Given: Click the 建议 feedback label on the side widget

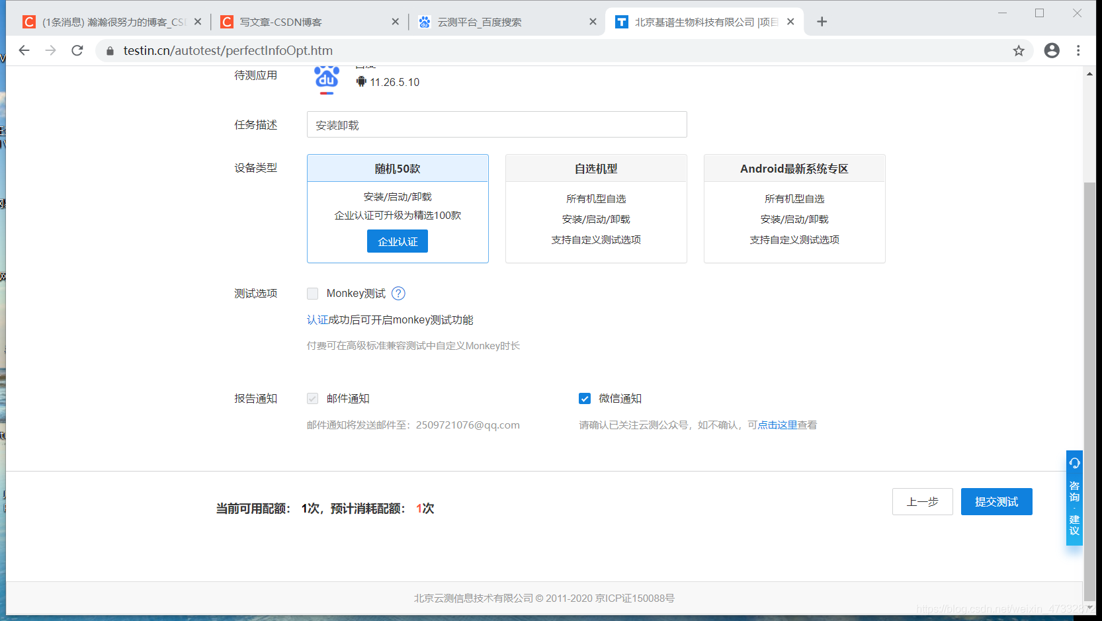Looking at the screenshot, I should click(x=1074, y=525).
